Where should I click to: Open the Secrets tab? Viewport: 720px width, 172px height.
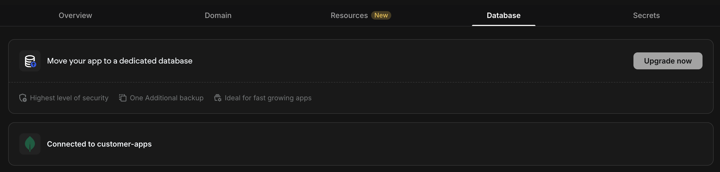click(x=646, y=15)
